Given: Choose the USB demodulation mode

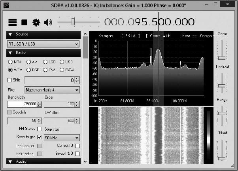Looking at the screenshot, I should tap(62, 62).
